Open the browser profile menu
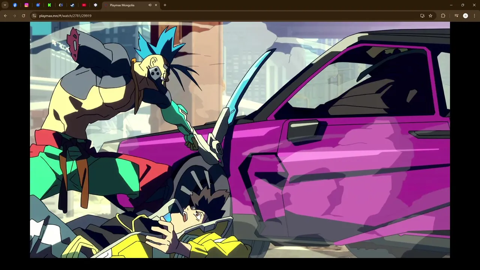The height and width of the screenshot is (270, 480). pyautogui.click(x=465, y=16)
